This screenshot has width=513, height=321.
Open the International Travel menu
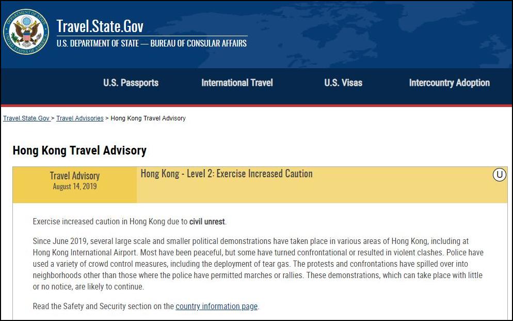click(237, 83)
